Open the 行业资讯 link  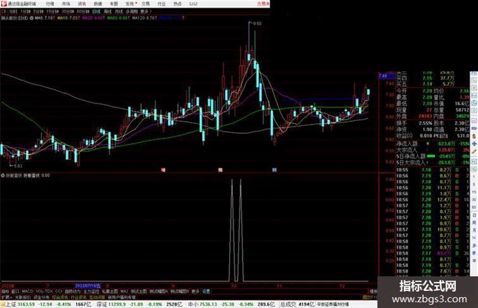coord(79,297)
